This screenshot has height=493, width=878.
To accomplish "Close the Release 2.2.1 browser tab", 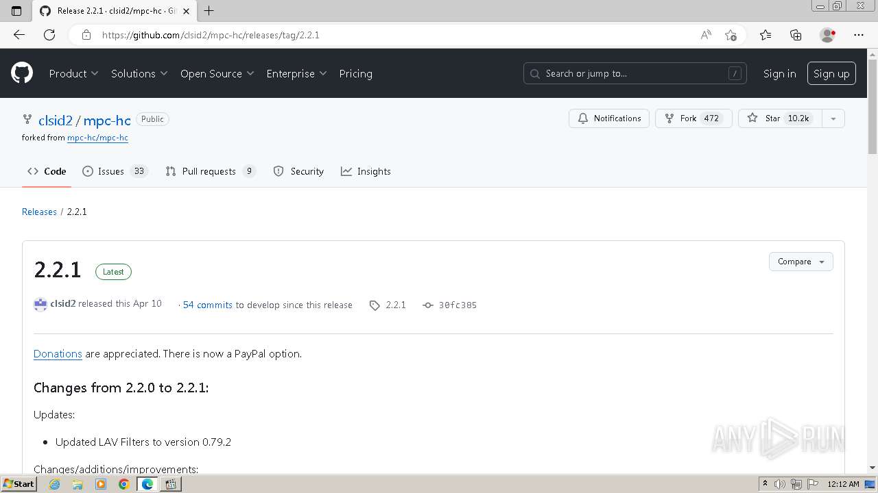I will pyautogui.click(x=186, y=11).
